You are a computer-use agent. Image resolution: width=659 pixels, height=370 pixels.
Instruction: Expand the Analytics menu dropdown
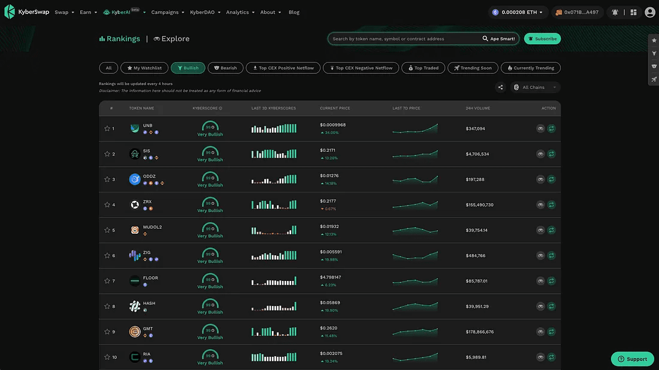240,12
